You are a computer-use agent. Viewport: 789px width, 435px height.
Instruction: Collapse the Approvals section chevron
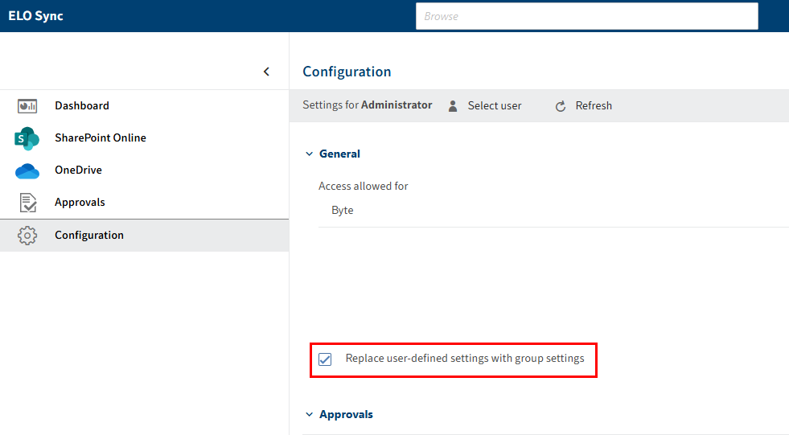coord(309,415)
